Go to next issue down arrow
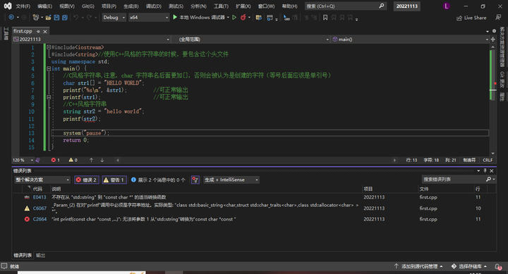The width and height of the screenshot is (508, 274). point(102,160)
